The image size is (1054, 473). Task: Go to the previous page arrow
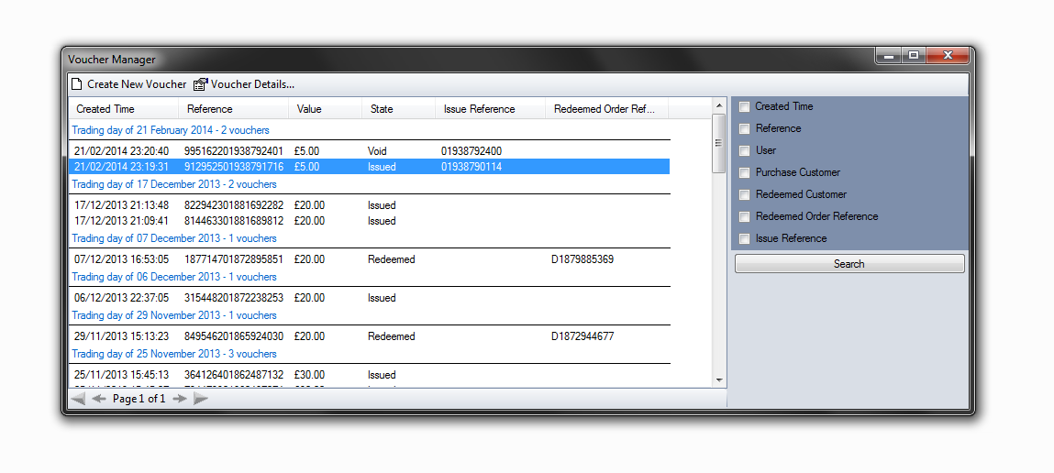(x=99, y=399)
